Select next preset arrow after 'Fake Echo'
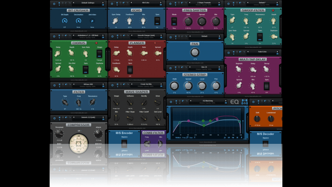 [277, 52]
